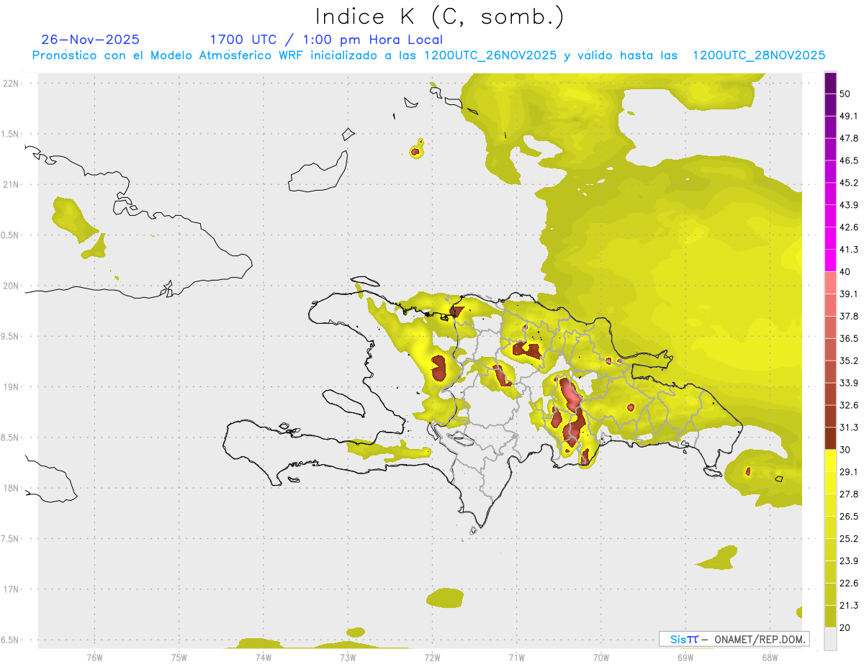Screen dimensions: 864x667
Task: Click the legend value '23.9'
Action: click(x=849, y=561)
